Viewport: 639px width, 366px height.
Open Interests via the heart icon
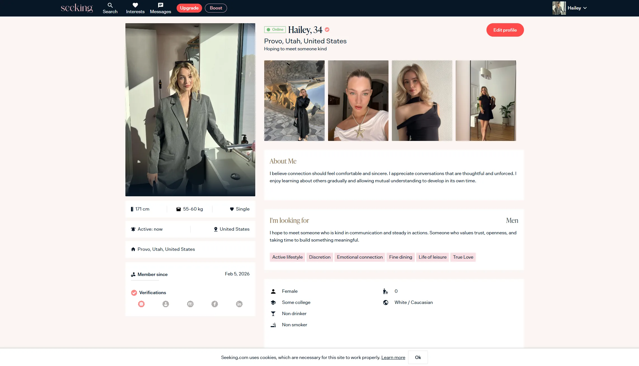click(x=135, y=5)
